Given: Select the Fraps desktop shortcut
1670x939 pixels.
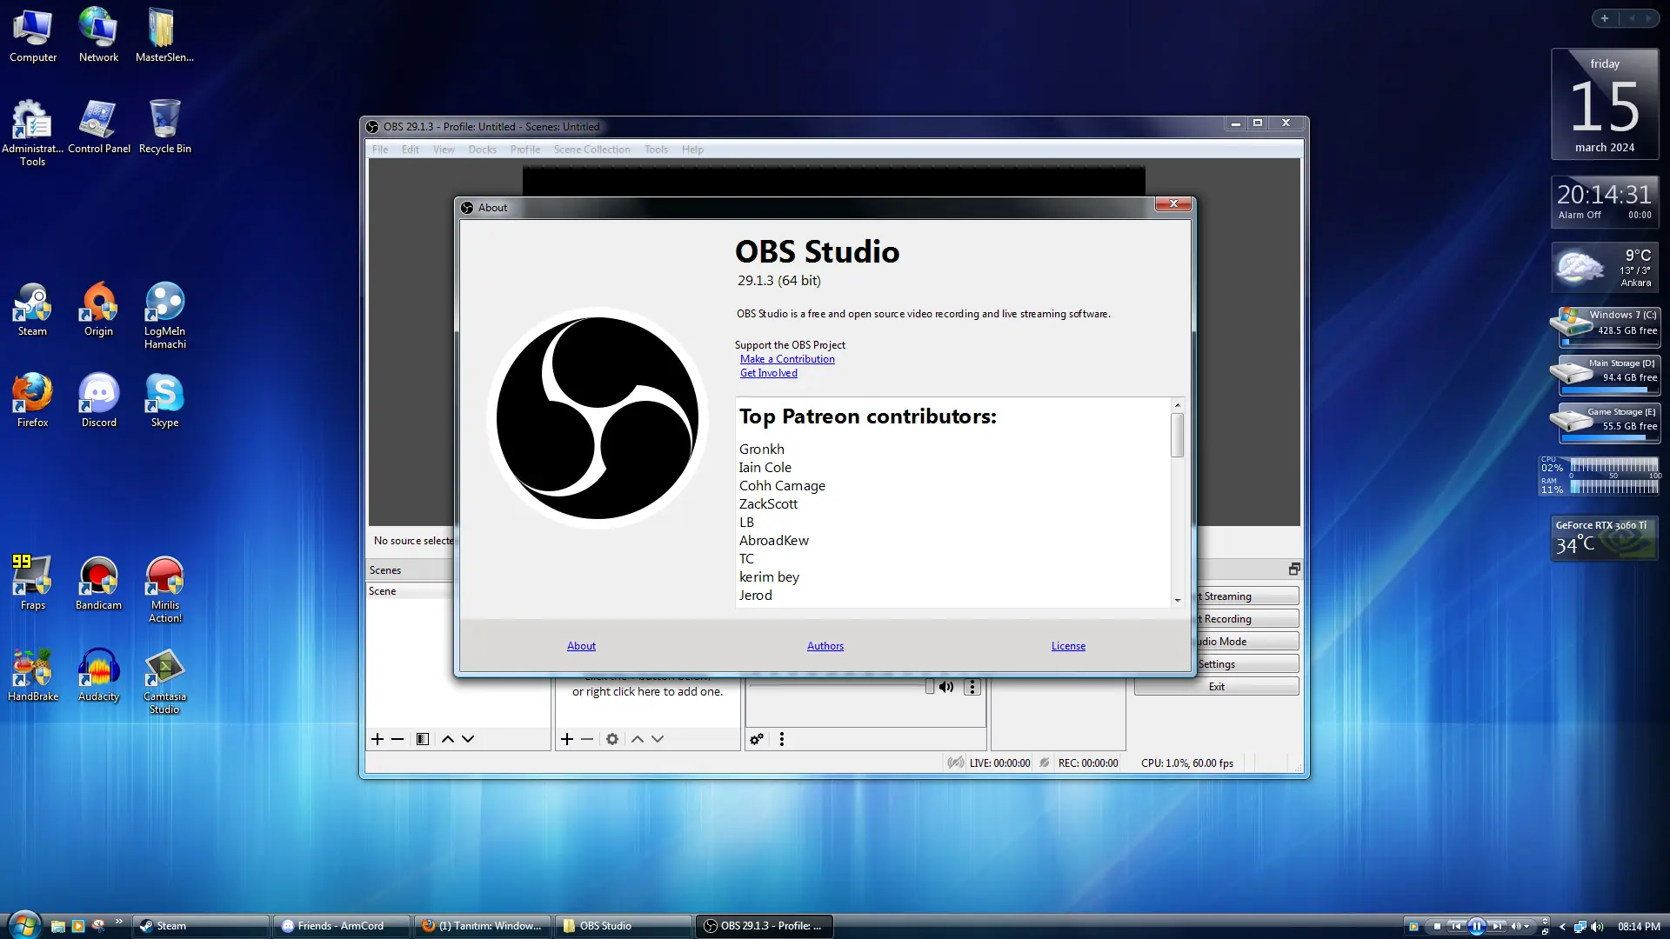Looking at the screenshot, I should pos(32,583).
